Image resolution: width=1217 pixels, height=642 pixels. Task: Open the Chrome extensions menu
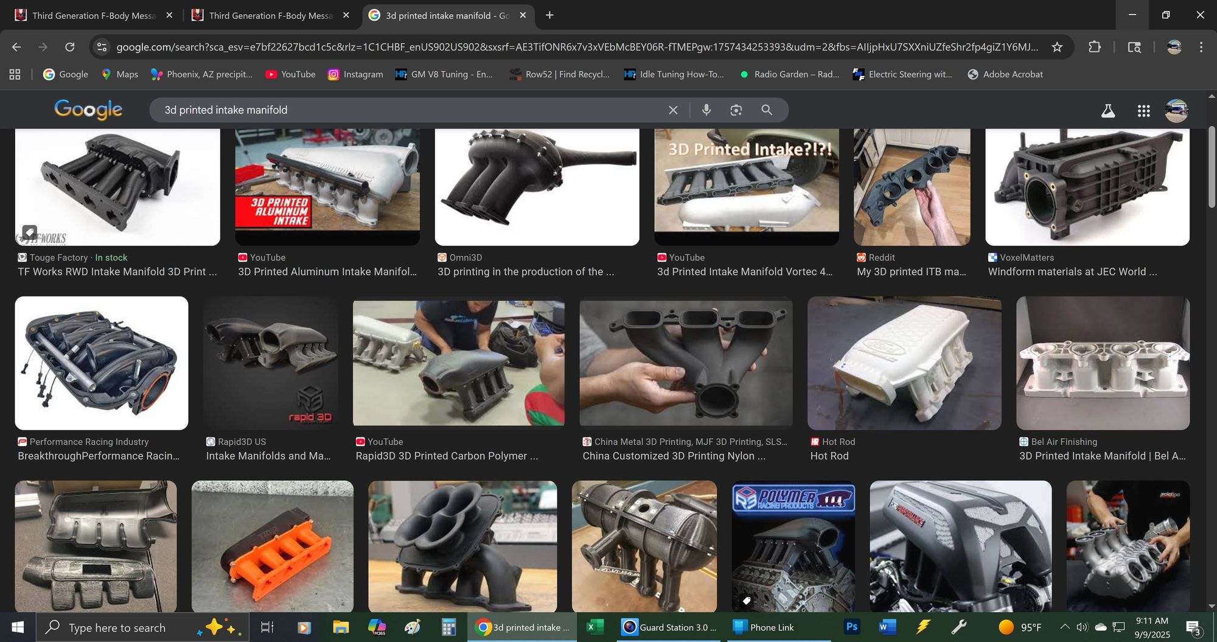[x=1094, y=47]
